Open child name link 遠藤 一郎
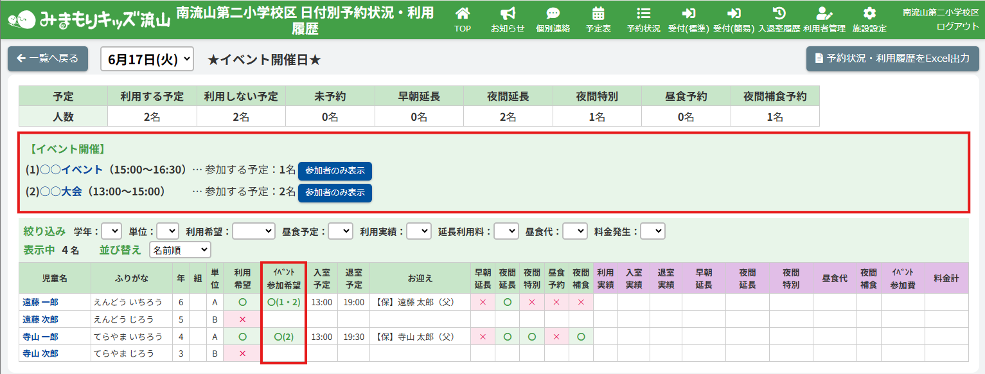The width and height of the screenshot is (985, 374). [40, 302]
